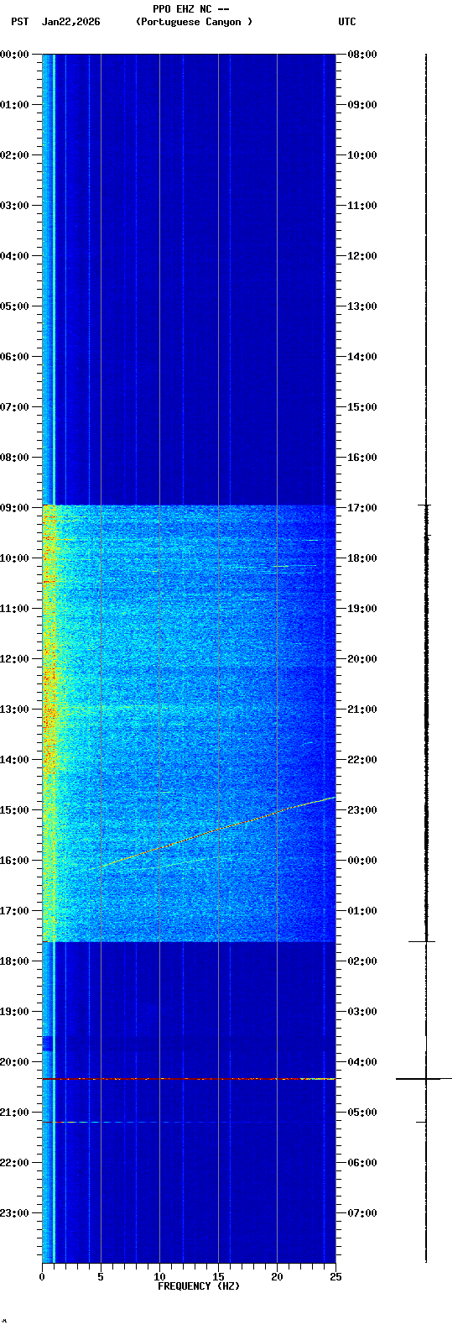This screenshot has width=463, height=1330.
Task: Click the 12:00 PST time label
Action: pyautogui.click(x=14, y=659)
